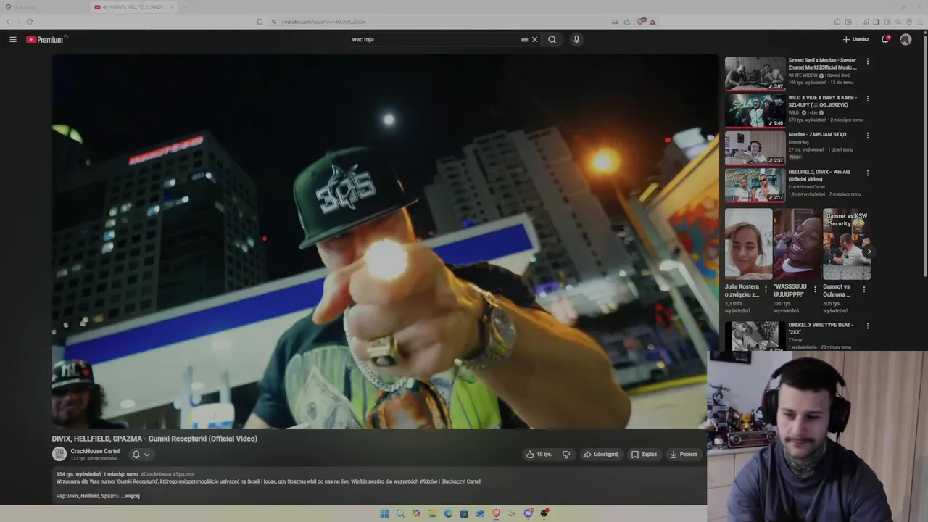Open options for HELLFIELD, DIVIX - Ale Ale
The width and height of the screenshot is (928, 522).
pyautogui.click(x=867, y=173)
